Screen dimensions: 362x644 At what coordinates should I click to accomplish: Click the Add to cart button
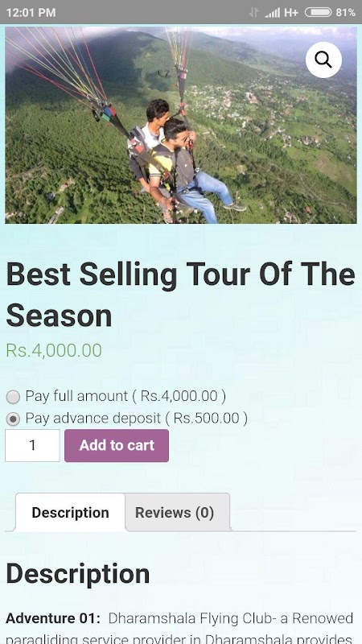coord(117,446)
